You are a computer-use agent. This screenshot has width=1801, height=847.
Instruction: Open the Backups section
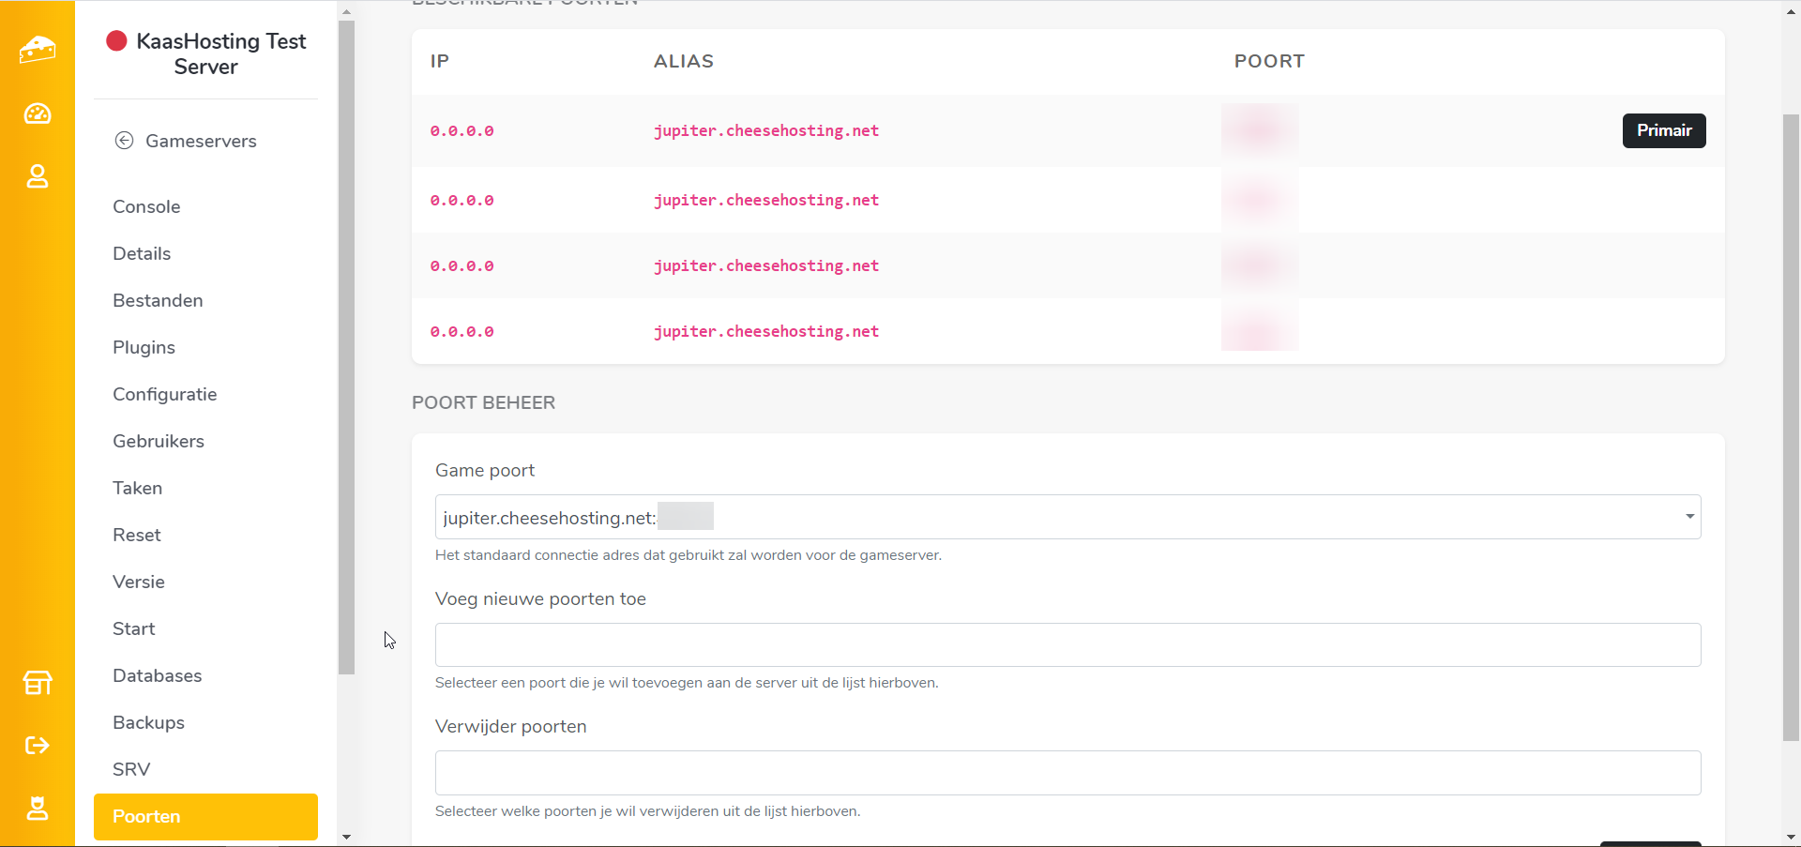click(148, 722)
